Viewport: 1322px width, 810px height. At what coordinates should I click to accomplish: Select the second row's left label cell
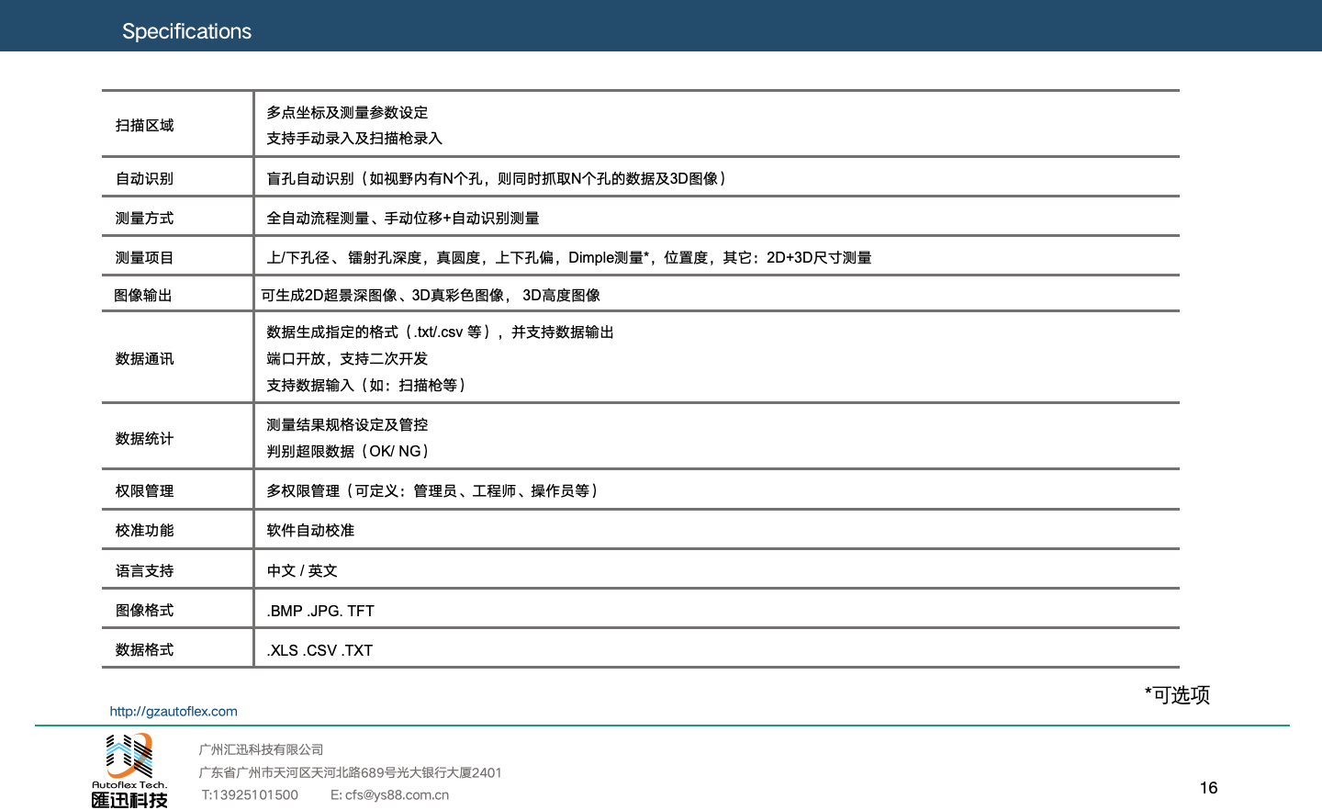pyautogui.click(x=177, y=176)
